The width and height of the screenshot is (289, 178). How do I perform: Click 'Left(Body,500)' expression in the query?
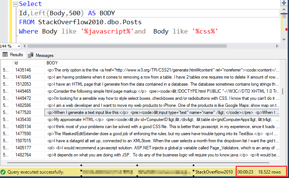(x=57, y=13)
